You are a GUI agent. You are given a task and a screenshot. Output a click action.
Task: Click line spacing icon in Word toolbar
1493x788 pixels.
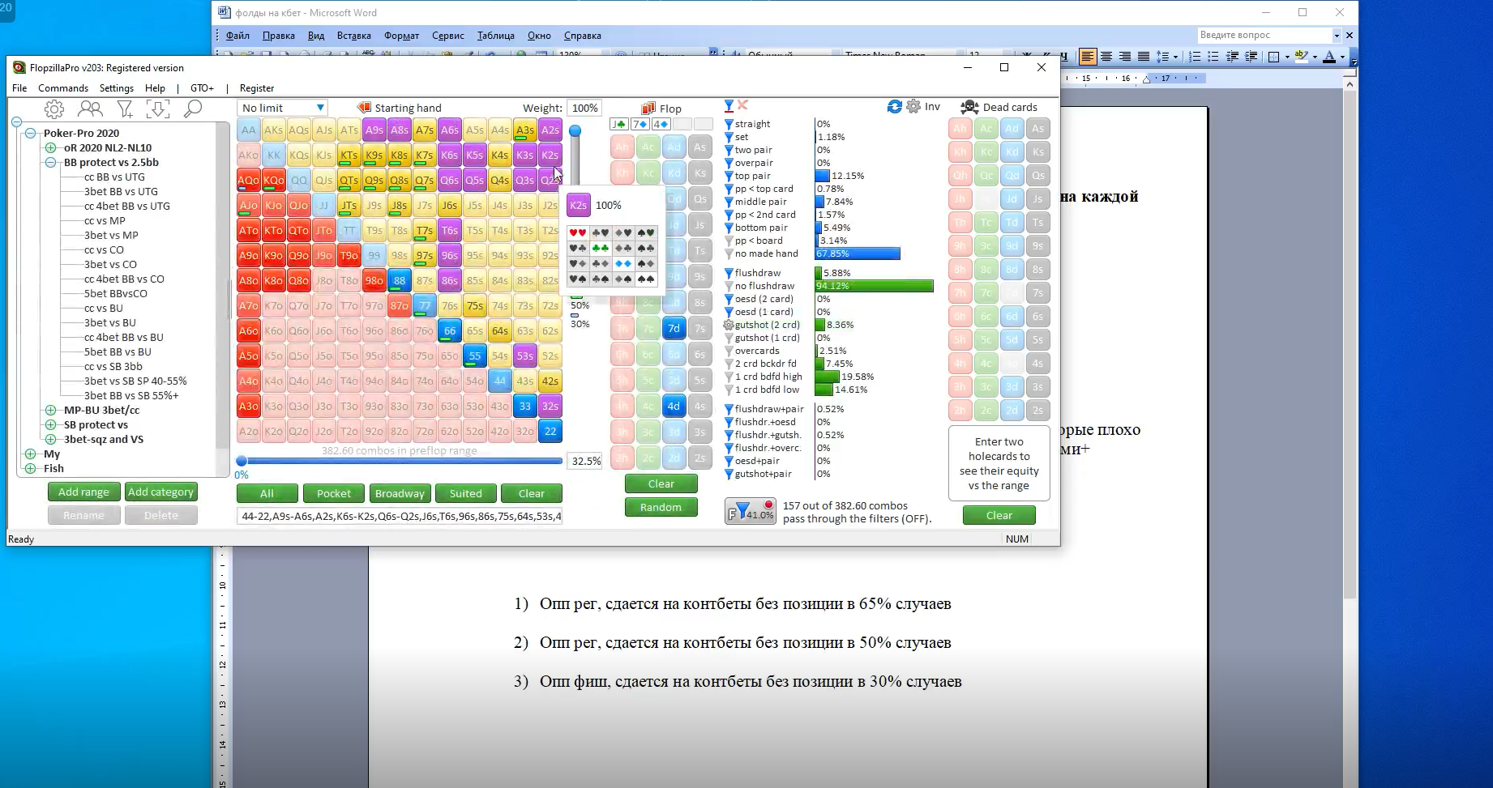pyautogui.click(x=1162, y=57)
